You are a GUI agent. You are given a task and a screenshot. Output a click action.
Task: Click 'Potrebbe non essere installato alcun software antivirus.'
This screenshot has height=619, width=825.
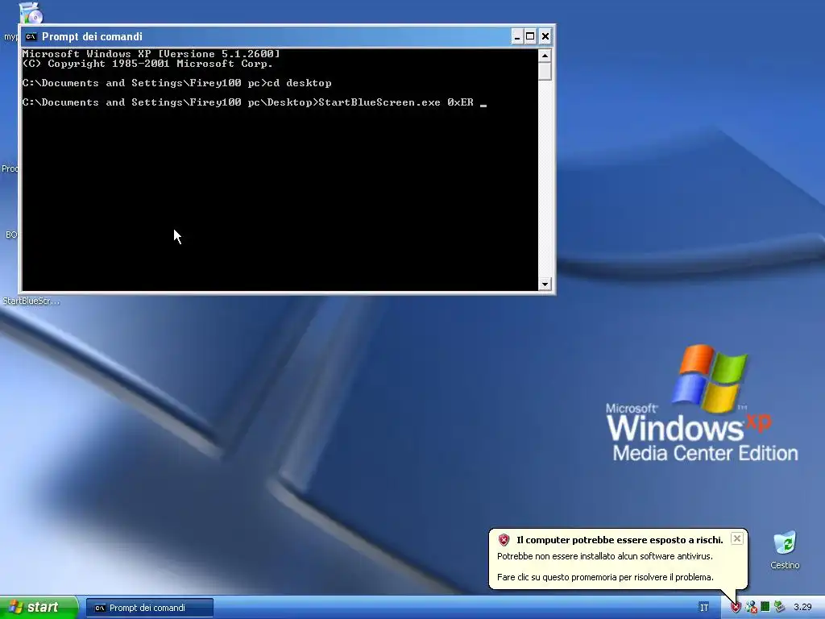tap(605, 556)
